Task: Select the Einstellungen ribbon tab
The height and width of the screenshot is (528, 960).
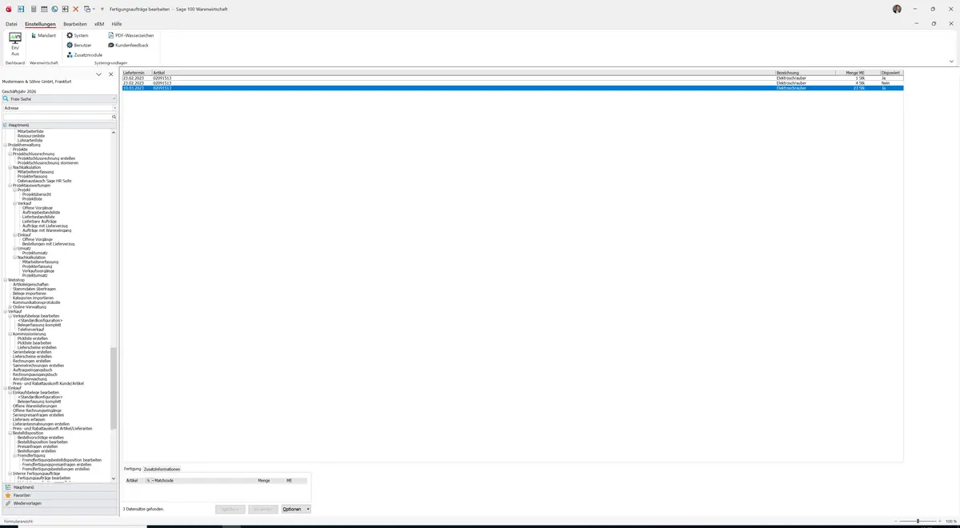Action: pyautogui.click(x=40, y=24)
